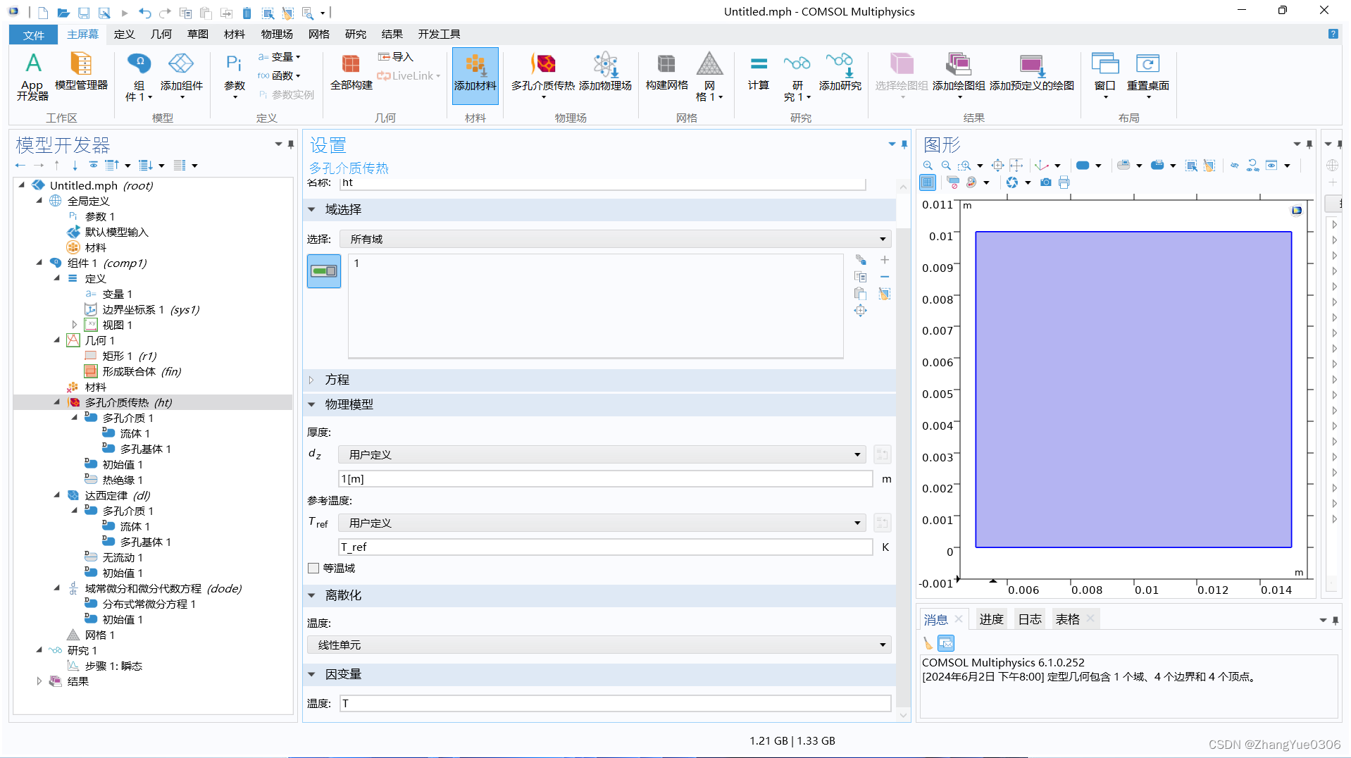Click clear selection broom icon in Graphics

coord(1209,165)
